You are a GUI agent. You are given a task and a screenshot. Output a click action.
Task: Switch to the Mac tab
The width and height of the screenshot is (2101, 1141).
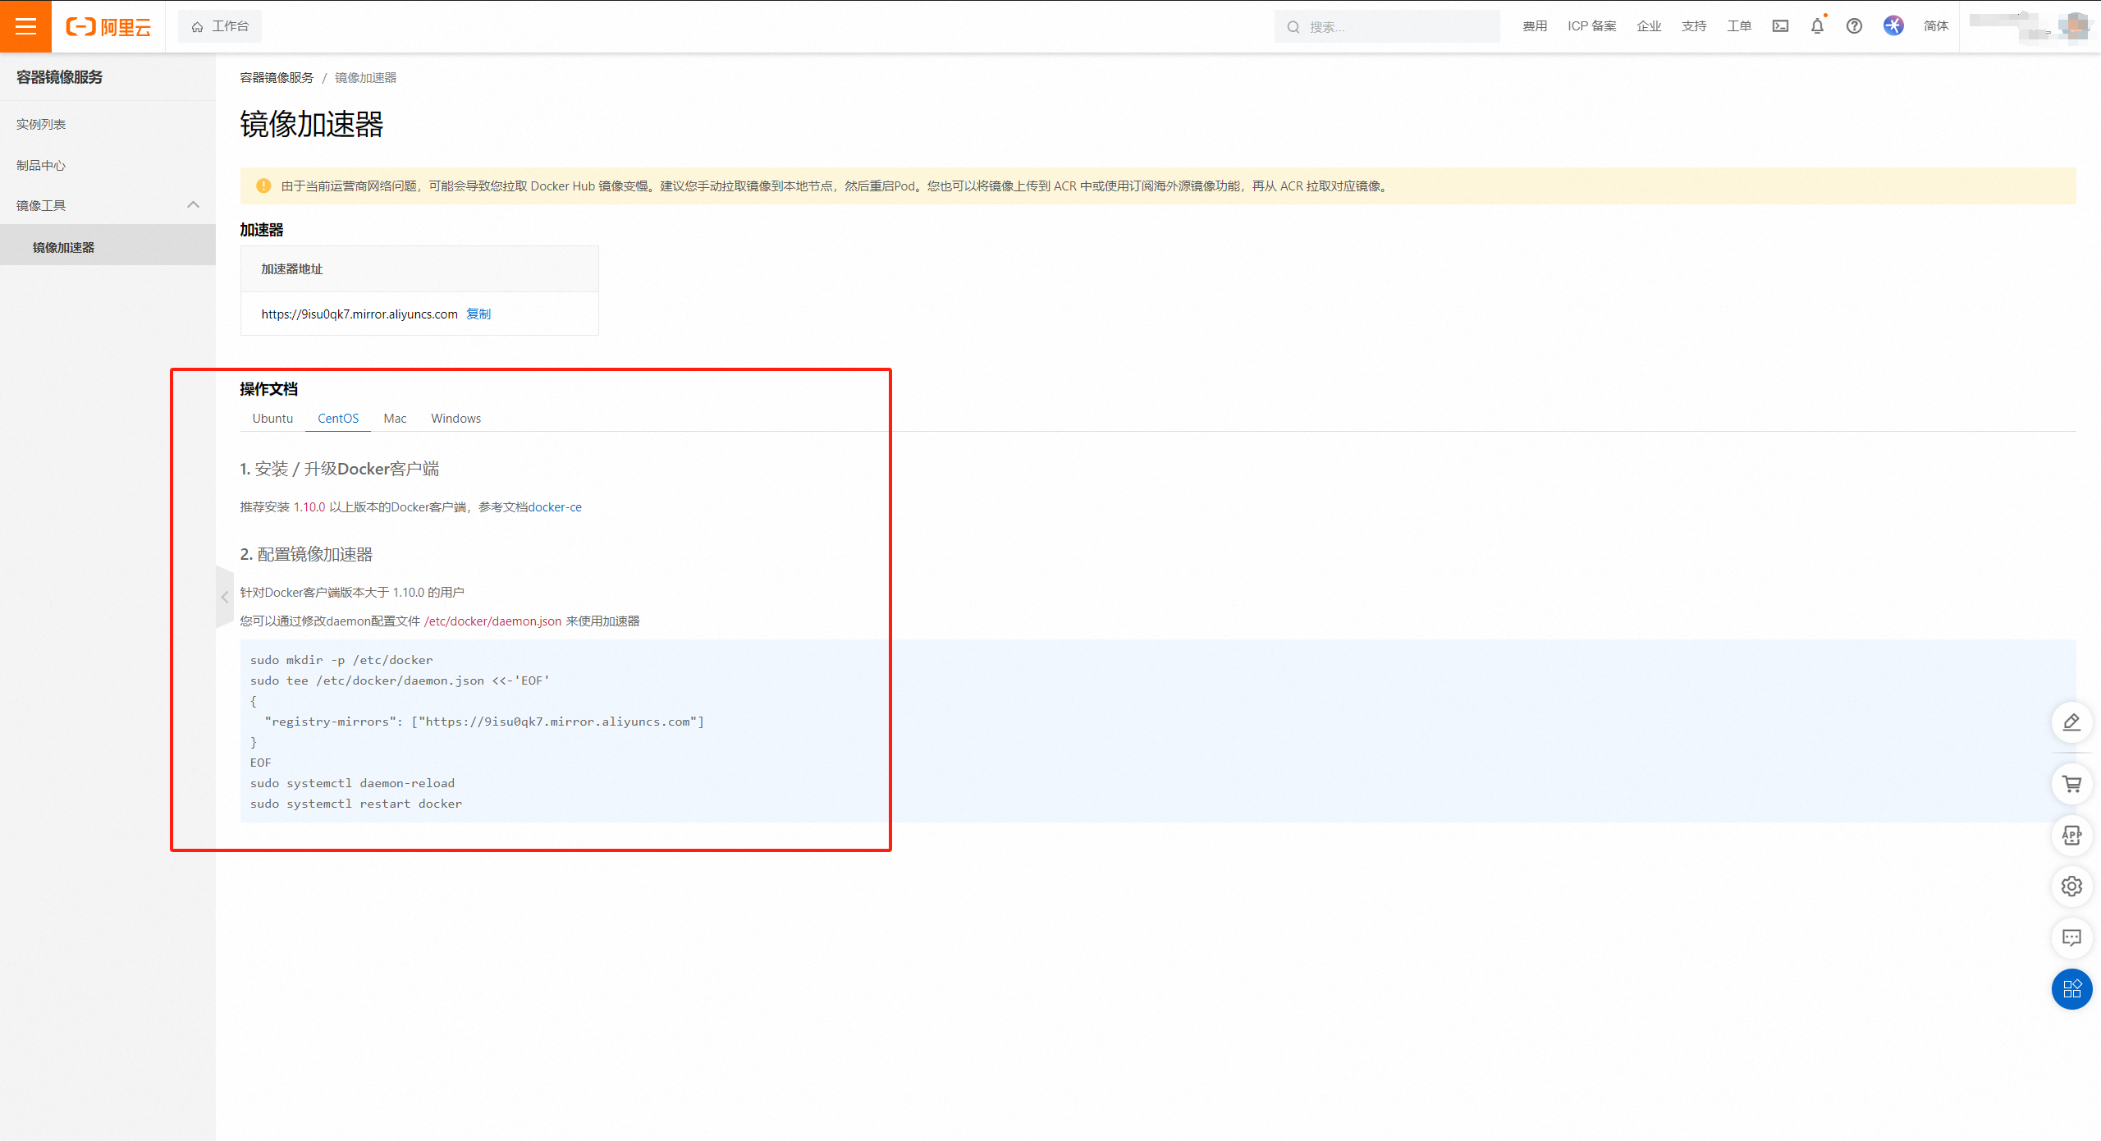[x=395, y=418]
